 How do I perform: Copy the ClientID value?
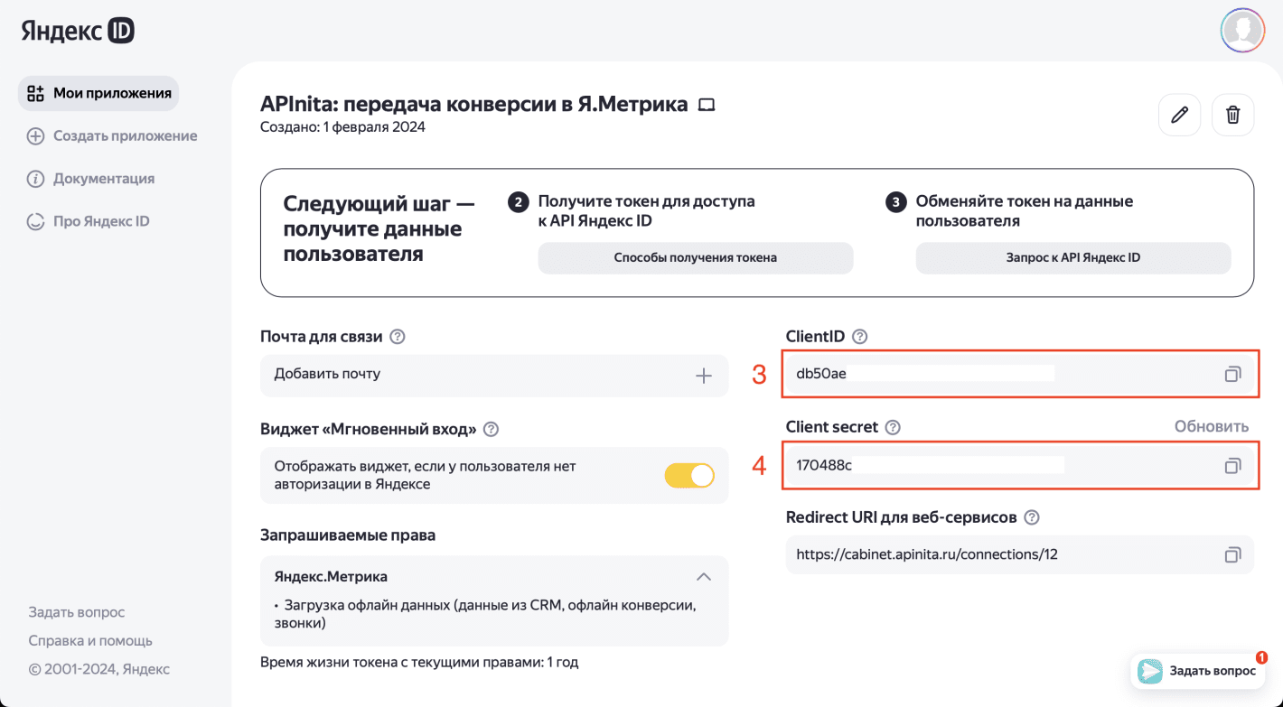click(1232, 374)
